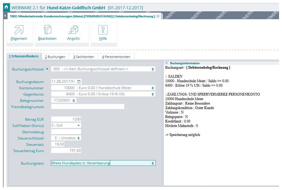Close the TB02 tab with X
Viewport: 282px width, 190px height.
158,16
